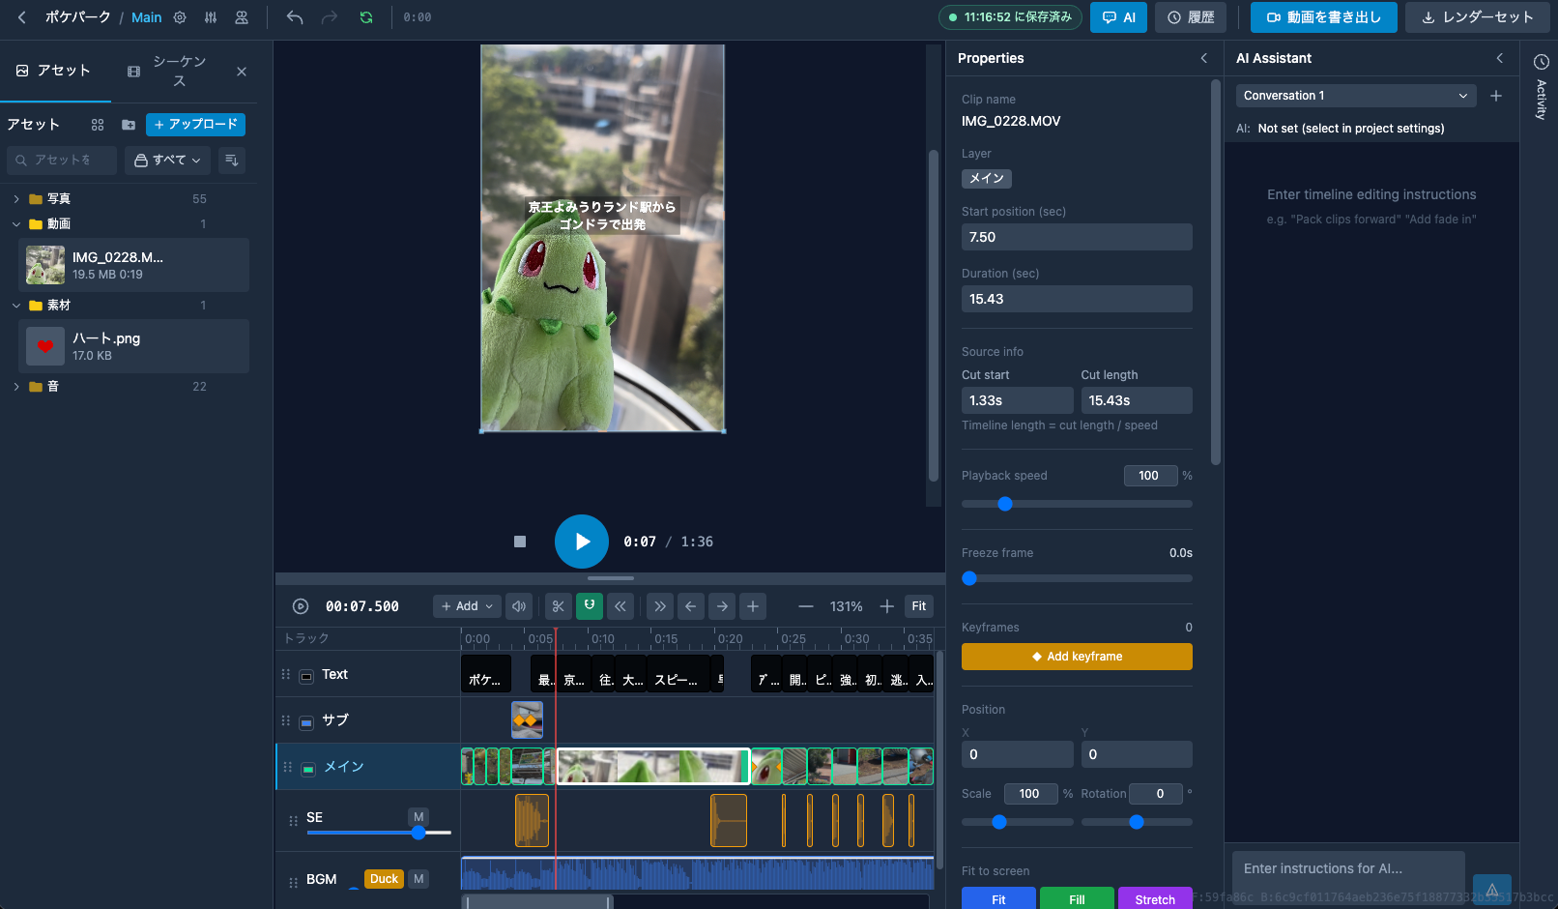Toggle the サブ track visibility icon
Screen dimensions: 1558x909
pos(306,722)
